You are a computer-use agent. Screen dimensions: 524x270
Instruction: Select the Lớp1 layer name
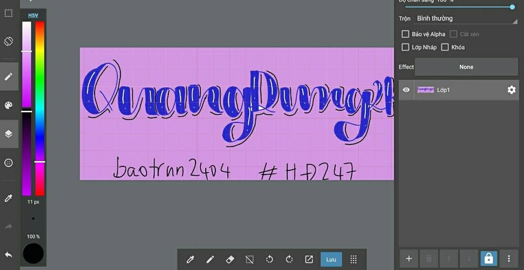pyautogui.click(x=444, y=90)
